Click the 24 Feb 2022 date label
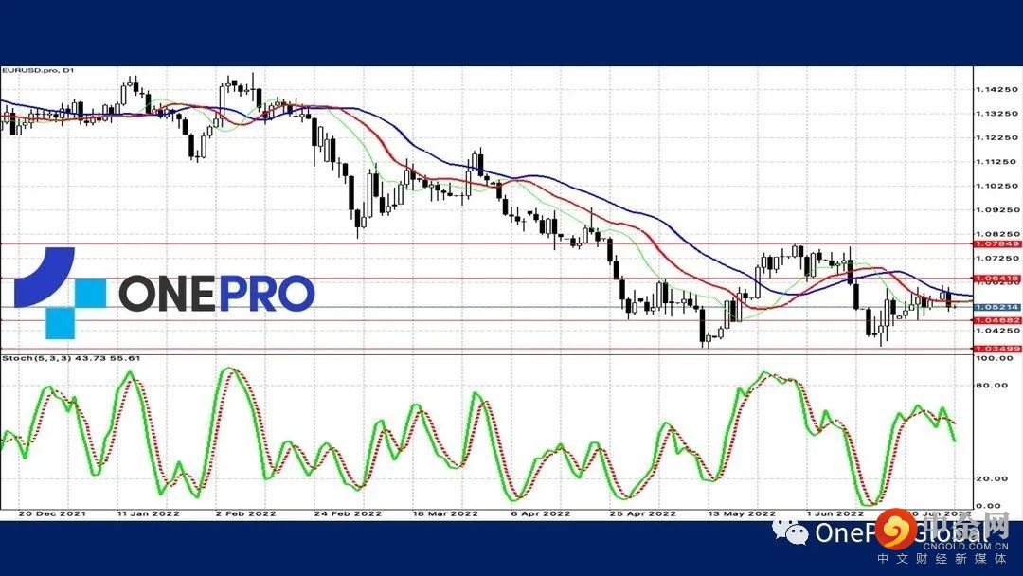This screenshot has width=1023, height=576. coord(347,514)
